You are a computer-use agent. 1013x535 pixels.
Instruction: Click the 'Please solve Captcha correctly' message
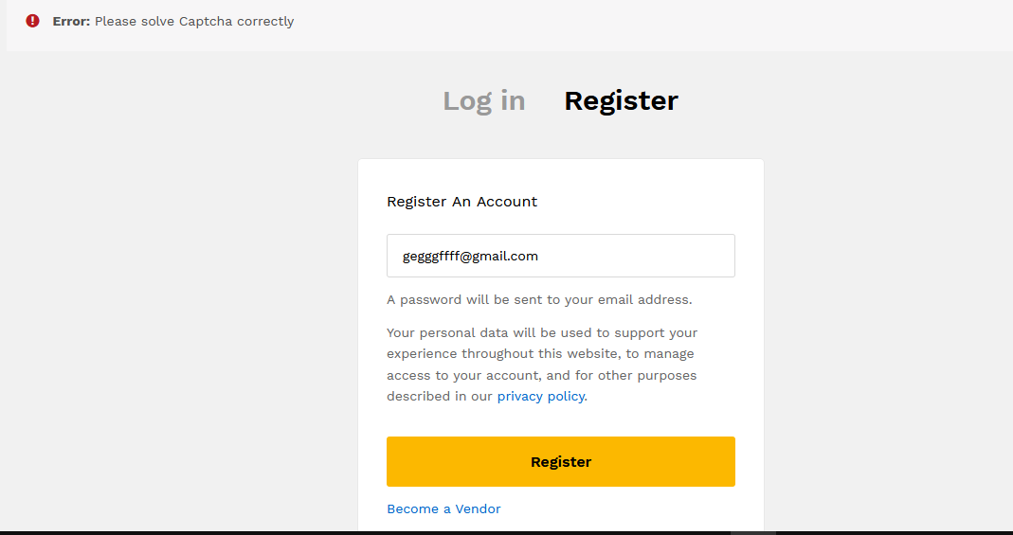click(194, 21)
